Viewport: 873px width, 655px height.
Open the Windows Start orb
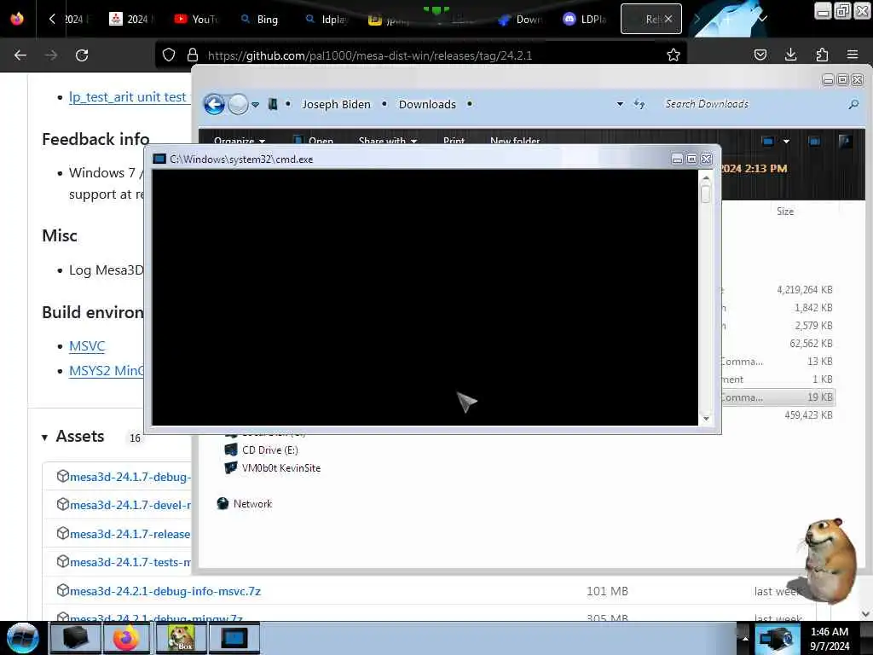click(23, 638)
